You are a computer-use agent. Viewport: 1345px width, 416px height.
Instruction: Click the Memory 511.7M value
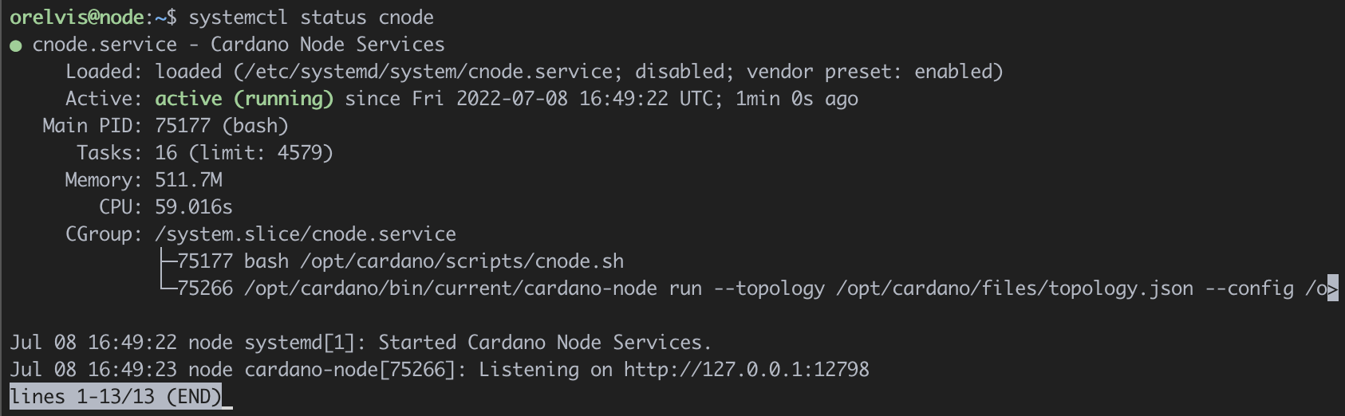pyautogui.click(x=188, y=180)
